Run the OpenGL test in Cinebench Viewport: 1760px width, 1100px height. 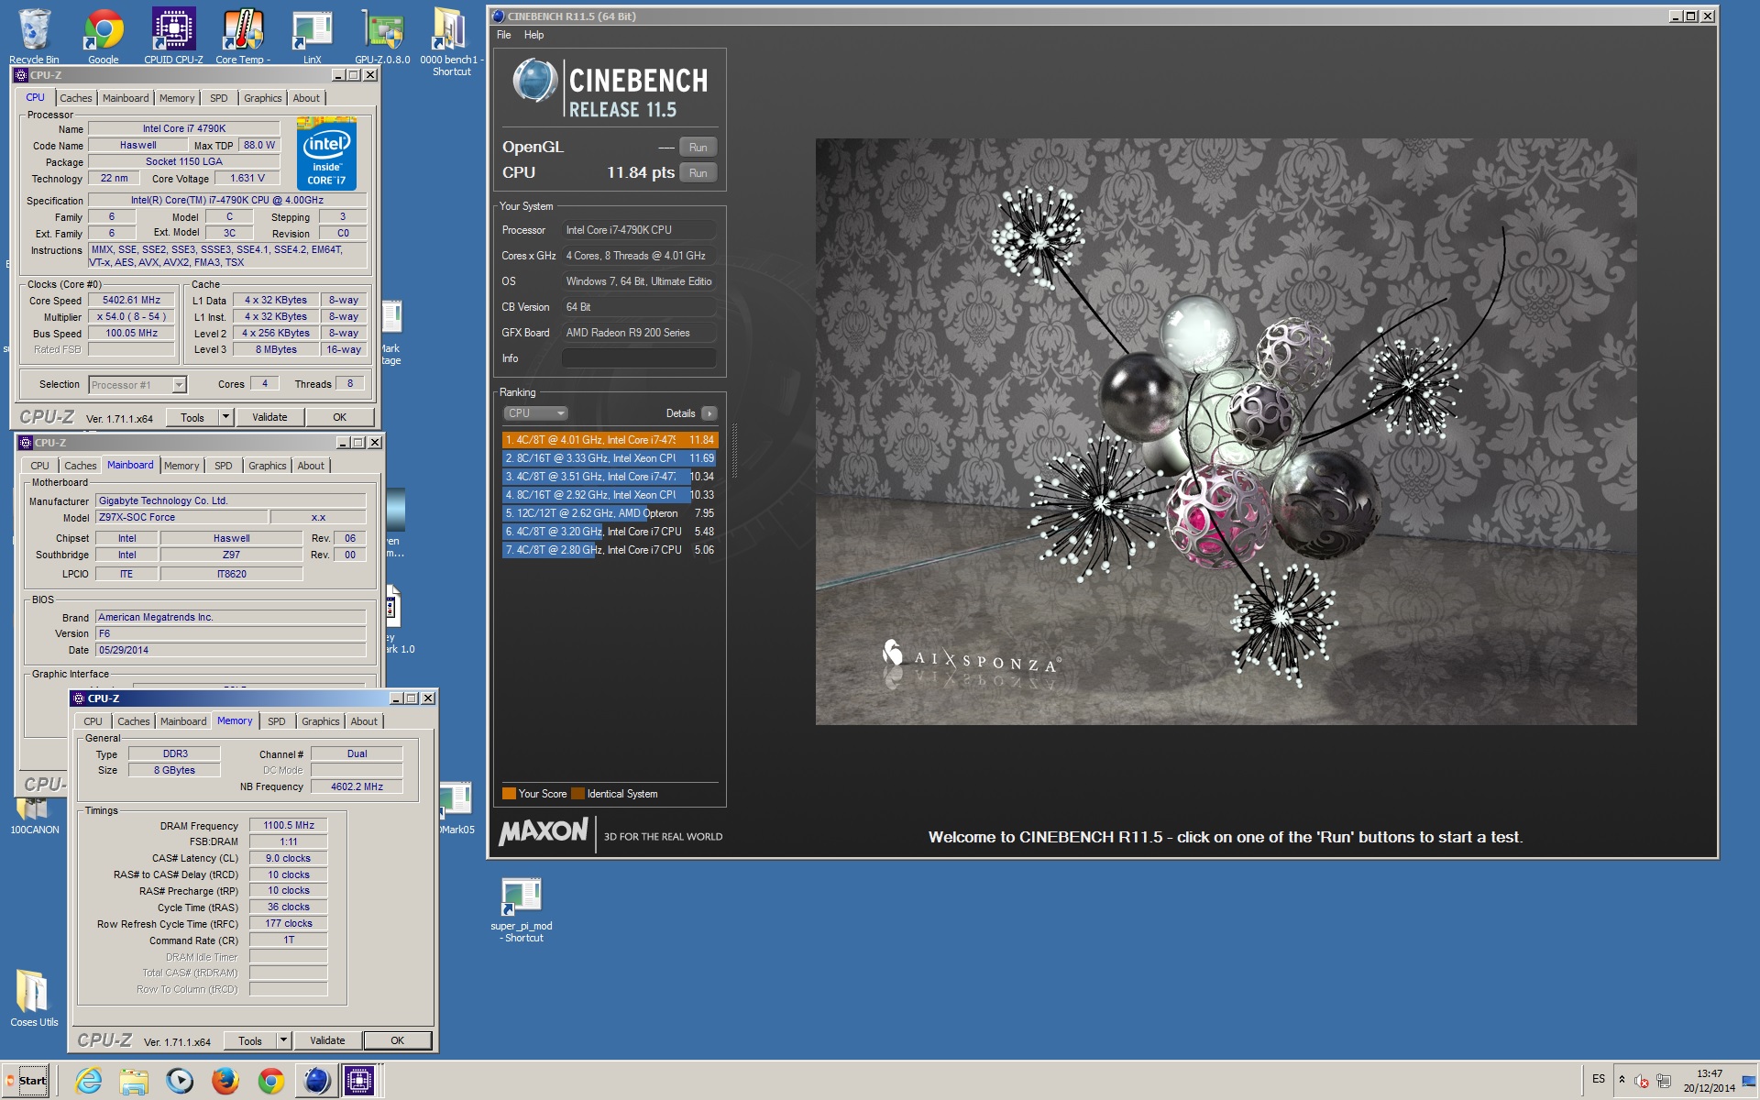(x=698, y=148)
